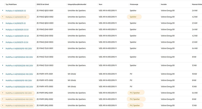The image size is (202, 109).
Task: Expand the row with ID ZE-PW4Z-JD40-0002
Action: (3, 36)
